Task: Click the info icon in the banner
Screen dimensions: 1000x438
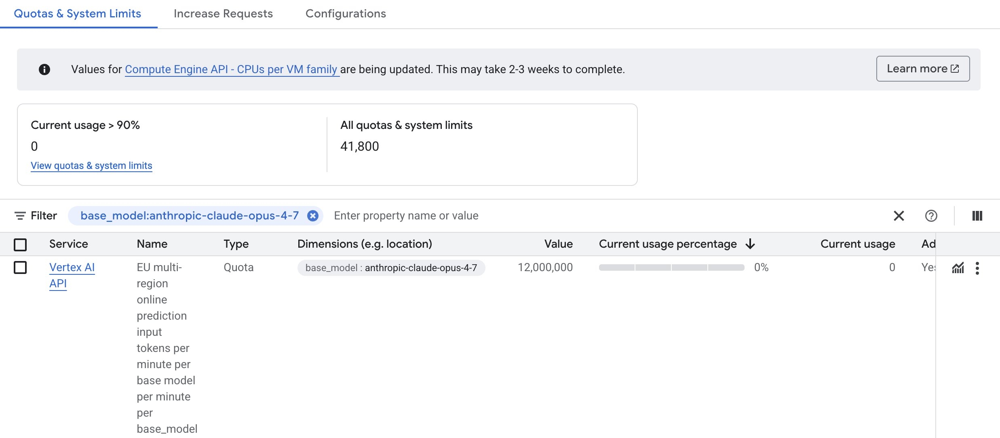Action: [x=44, y=69]
